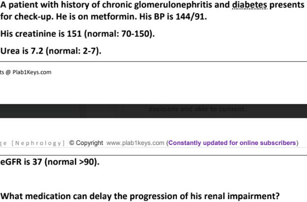Click the faded 'decisions and able to consent' text
This screenshot has height=202, width=307.
[x=197, y=109]
